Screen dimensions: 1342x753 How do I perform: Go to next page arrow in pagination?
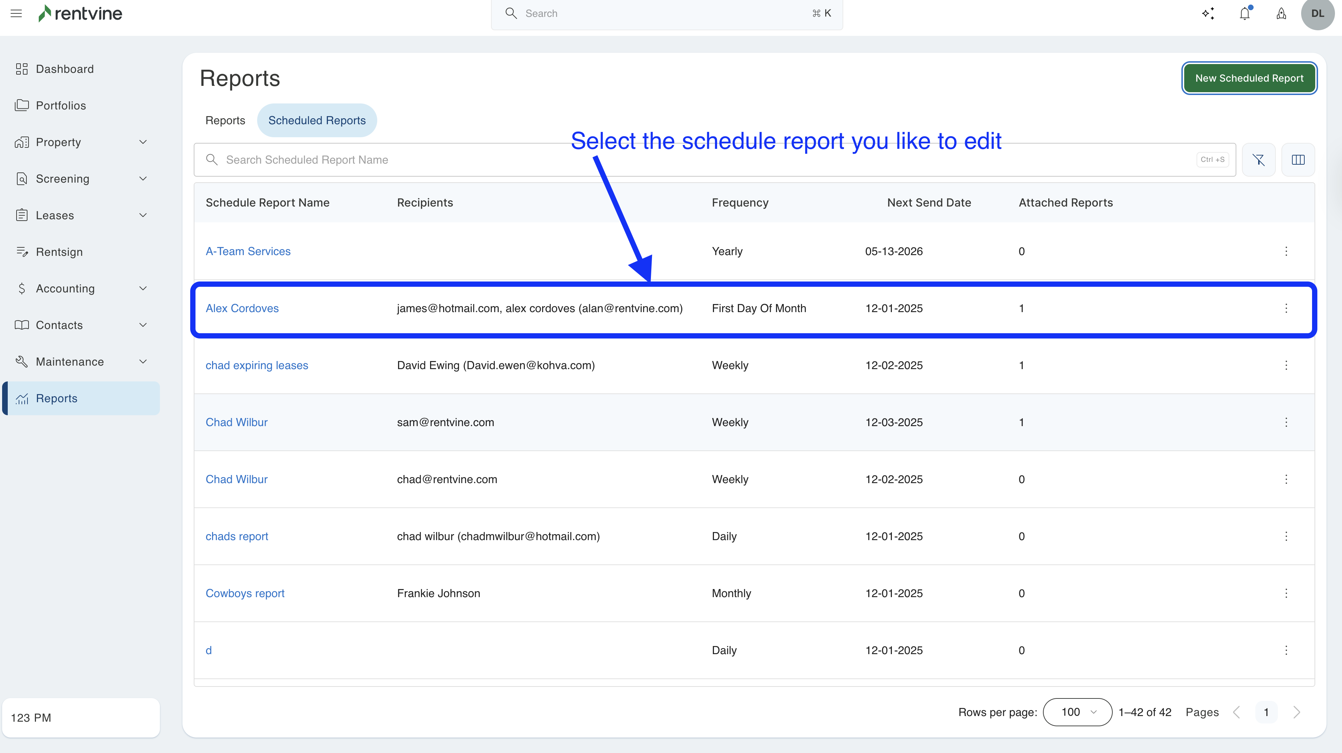click(x=1297, y=712)
